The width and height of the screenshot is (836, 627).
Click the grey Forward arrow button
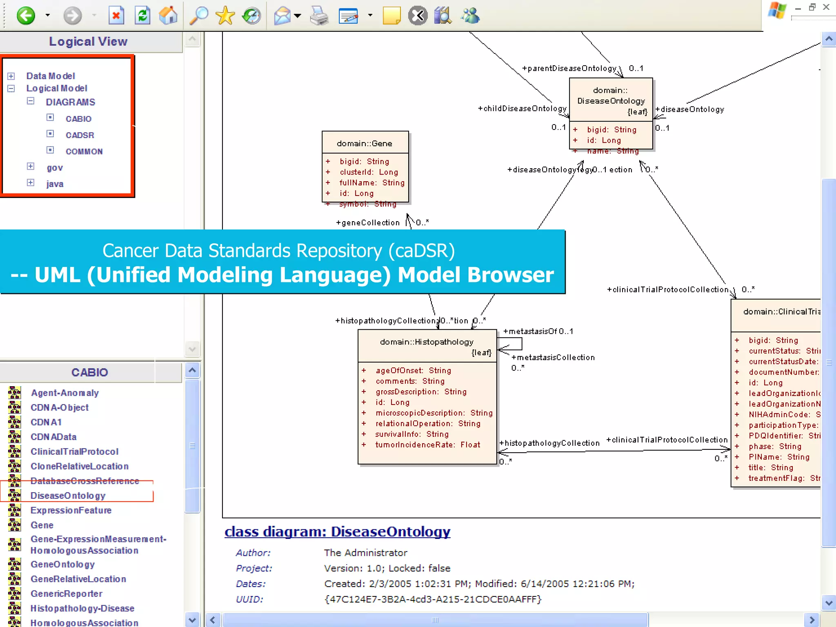click(x=73, y=16)
